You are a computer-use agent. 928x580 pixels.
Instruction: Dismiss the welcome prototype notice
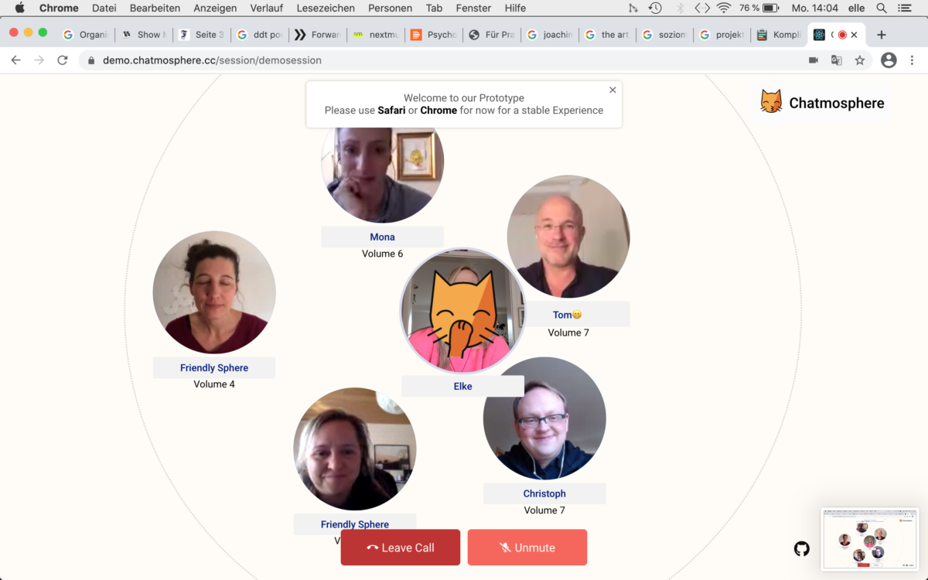(x=612, y=90)
